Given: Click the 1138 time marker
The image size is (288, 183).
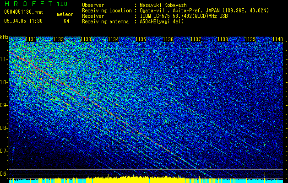Looking at the screenshot, I should (223, 39).
